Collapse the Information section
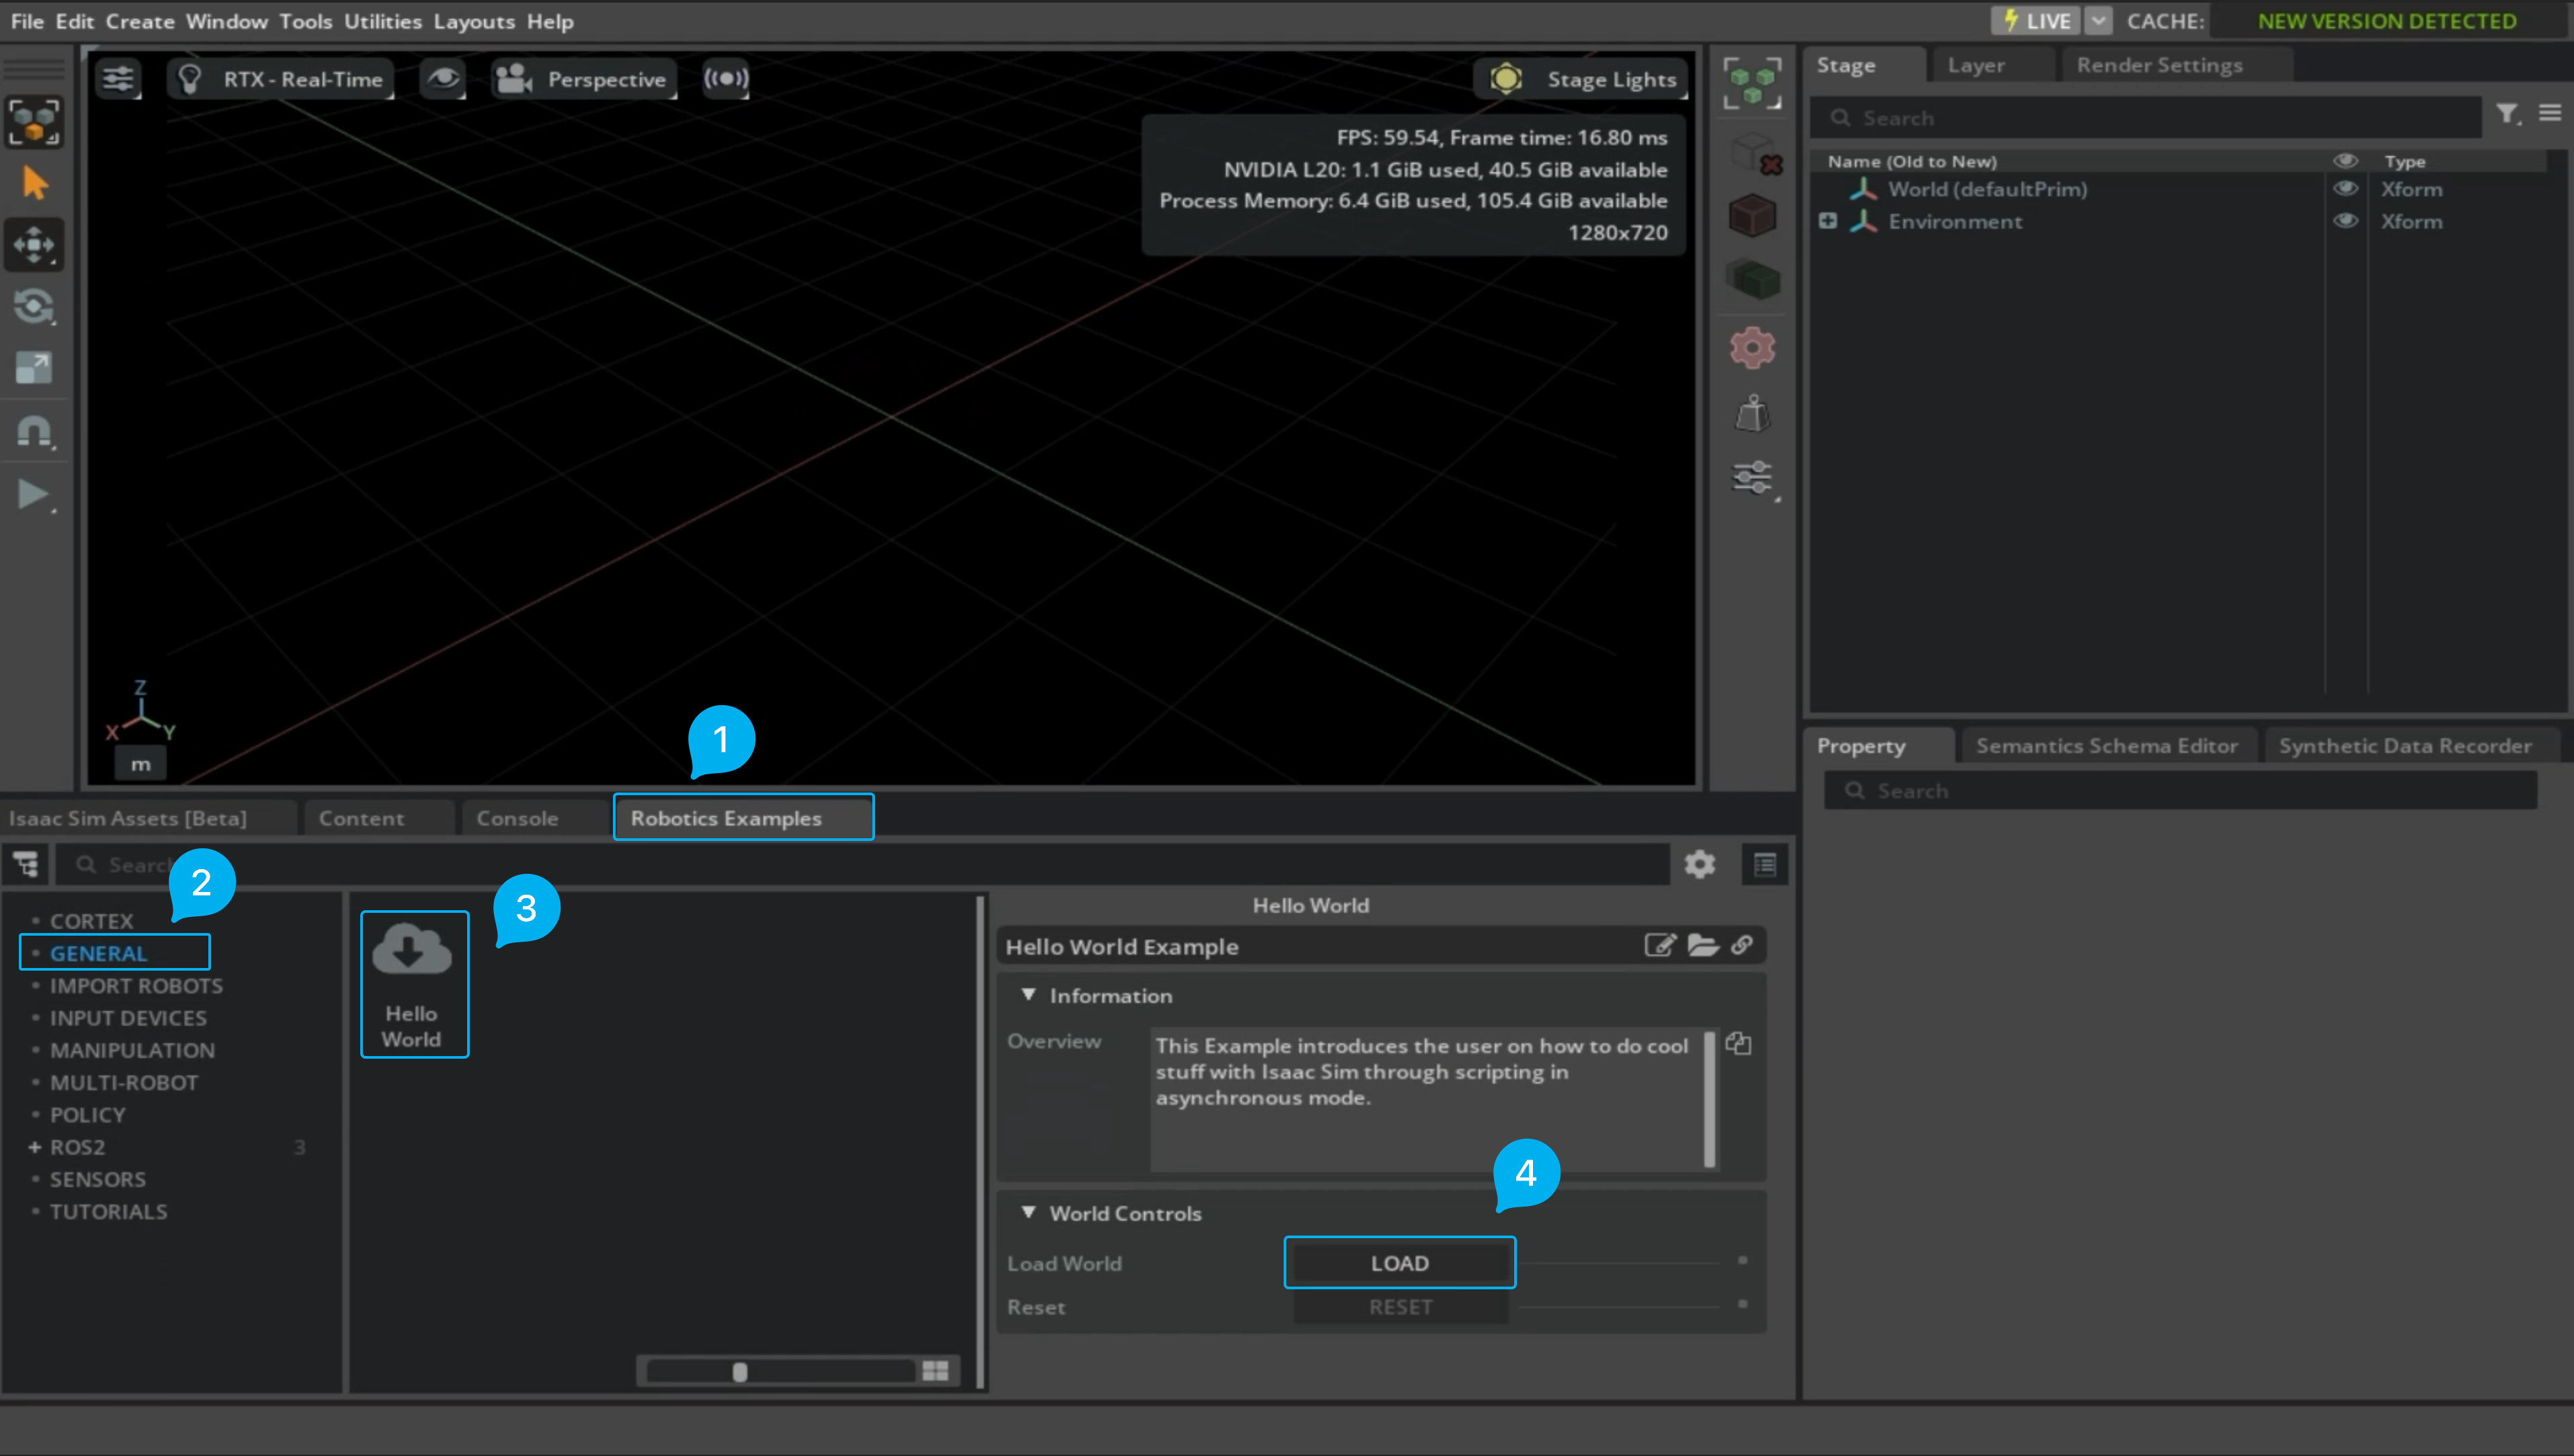 click(1029, 995)
